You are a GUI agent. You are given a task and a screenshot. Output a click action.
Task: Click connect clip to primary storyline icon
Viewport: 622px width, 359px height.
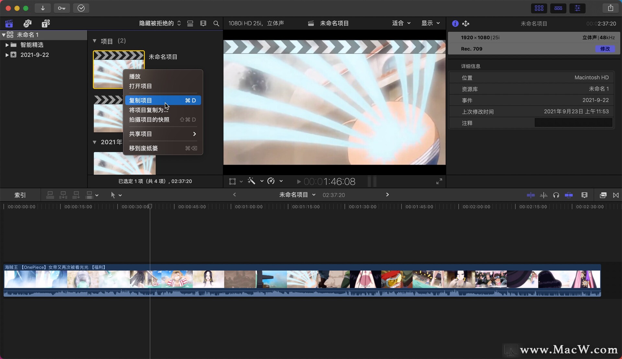(x=50, y=195)
